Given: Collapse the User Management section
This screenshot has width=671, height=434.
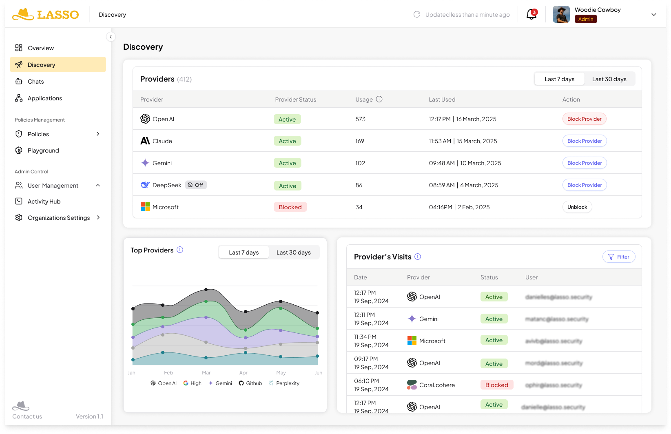Looking at the screenshot, I should pos(98,185).
